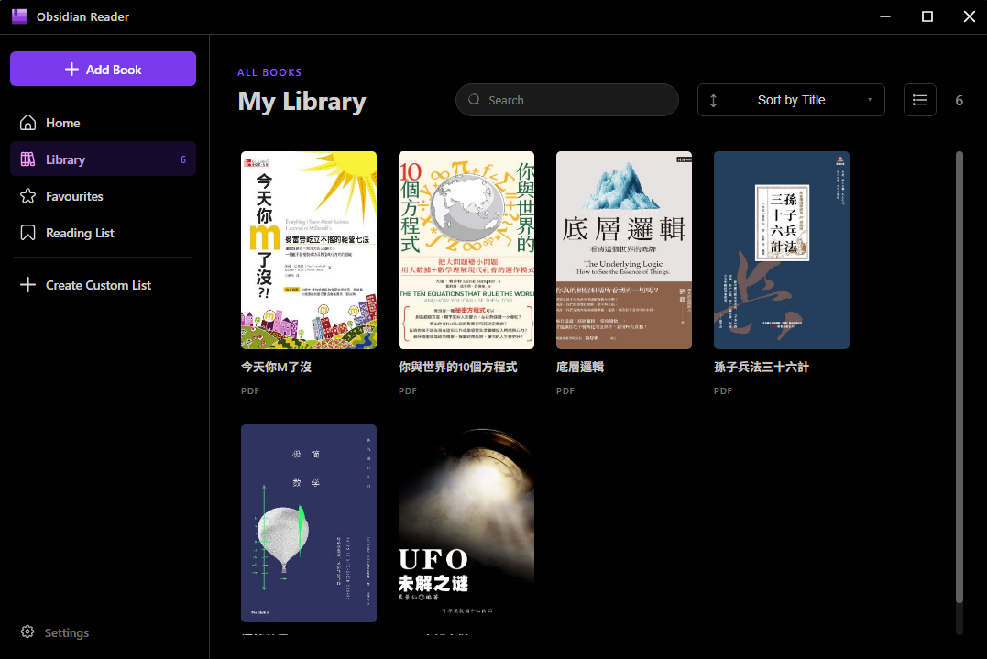Image resolution: width=987 pixels, height=659 pixels.
Task: Open the 你與世界的10個方程式 book cover
Action: coord(466,250)
